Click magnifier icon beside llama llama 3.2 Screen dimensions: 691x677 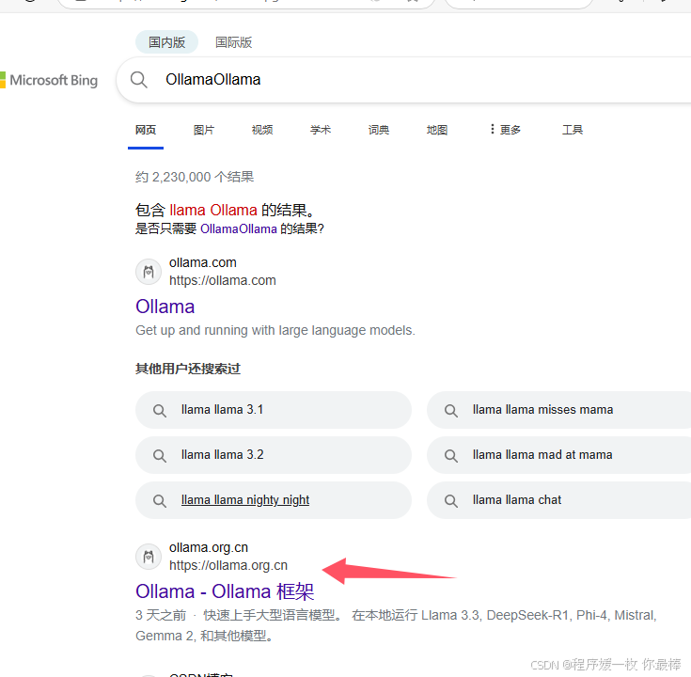point(160,455)
